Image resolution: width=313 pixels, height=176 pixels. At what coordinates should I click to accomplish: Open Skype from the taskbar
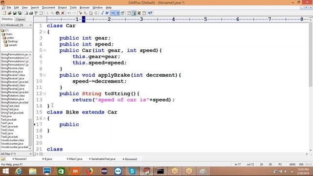tap(132, 171)
